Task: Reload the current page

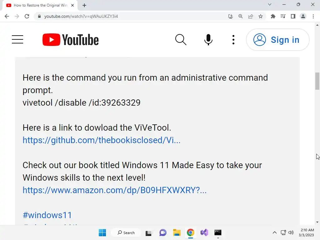Action: (27, 16)
